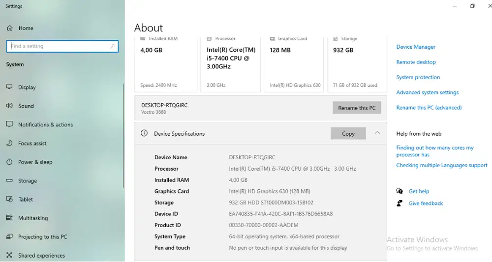This screenshot has width=492, height=262.
Task: Click the Notifications & actions icon
Action: [x=9, y=124]
